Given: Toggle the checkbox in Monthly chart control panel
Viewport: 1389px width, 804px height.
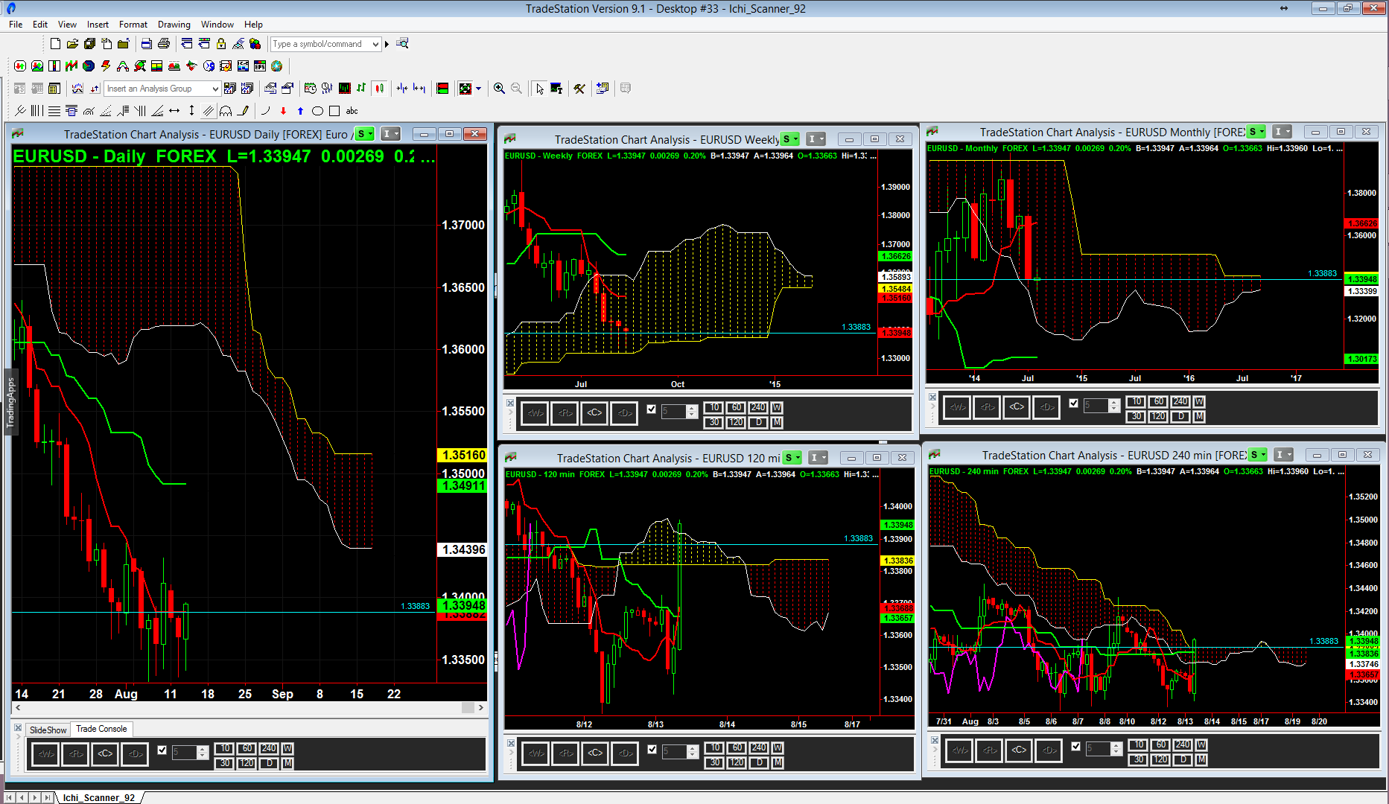Looking at the screenshot, I should pyautogui.click(x=1073, y=403).
